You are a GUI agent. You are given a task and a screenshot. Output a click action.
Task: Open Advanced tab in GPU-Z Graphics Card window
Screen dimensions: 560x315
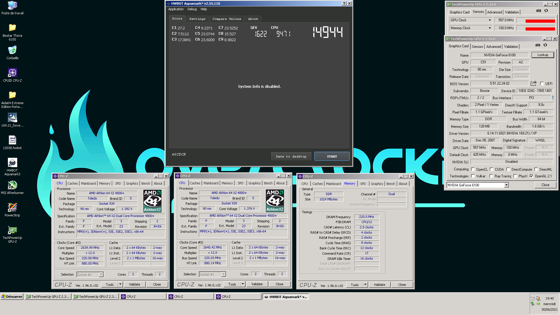click(x=494, y=47)
